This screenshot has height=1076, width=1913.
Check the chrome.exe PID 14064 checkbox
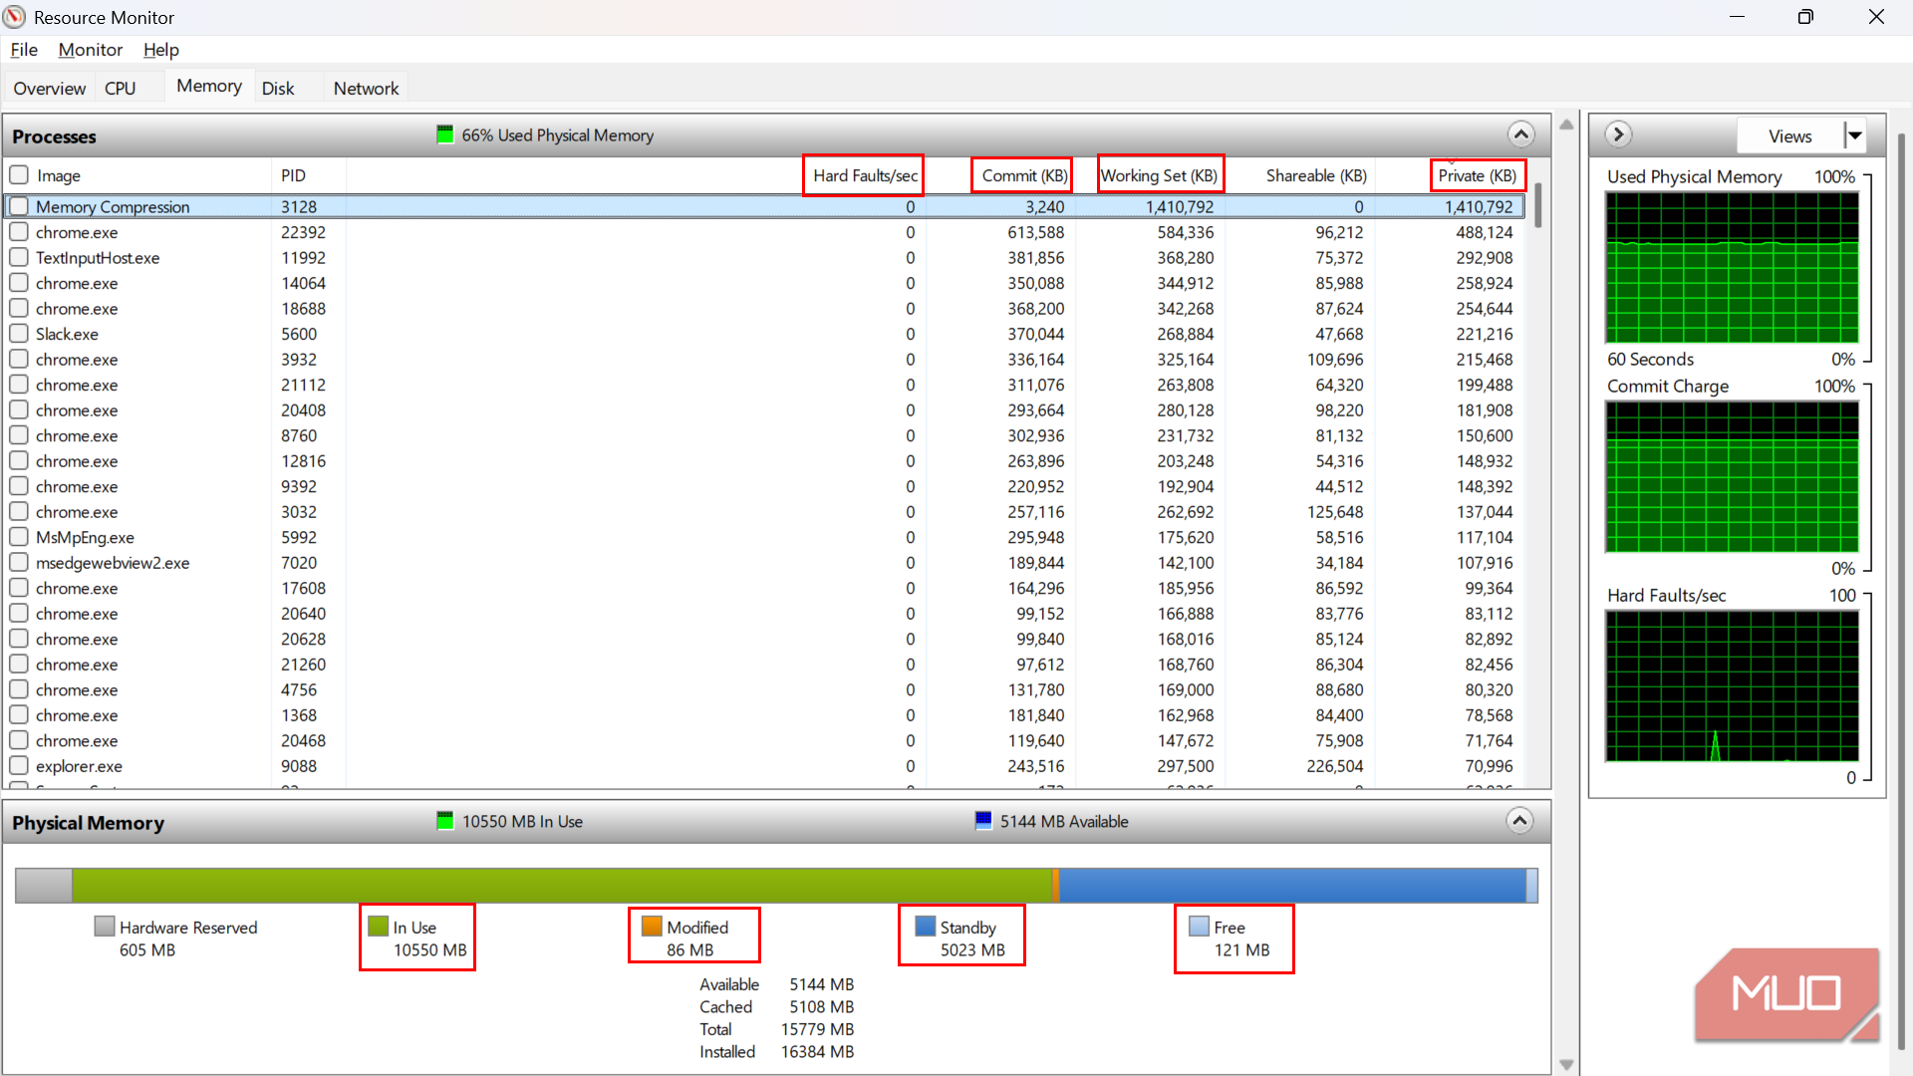pos(19,283)
